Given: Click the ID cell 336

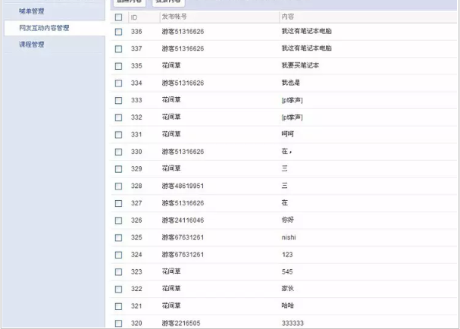Looking at the screenshot, I should (x=136, y=31).
